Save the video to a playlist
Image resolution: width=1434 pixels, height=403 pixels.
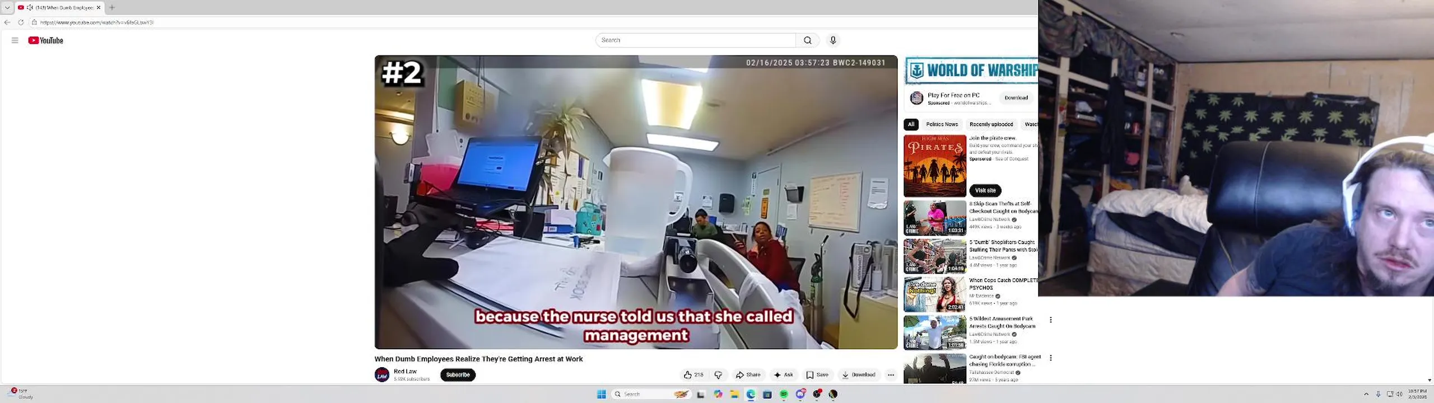[817, 375]
